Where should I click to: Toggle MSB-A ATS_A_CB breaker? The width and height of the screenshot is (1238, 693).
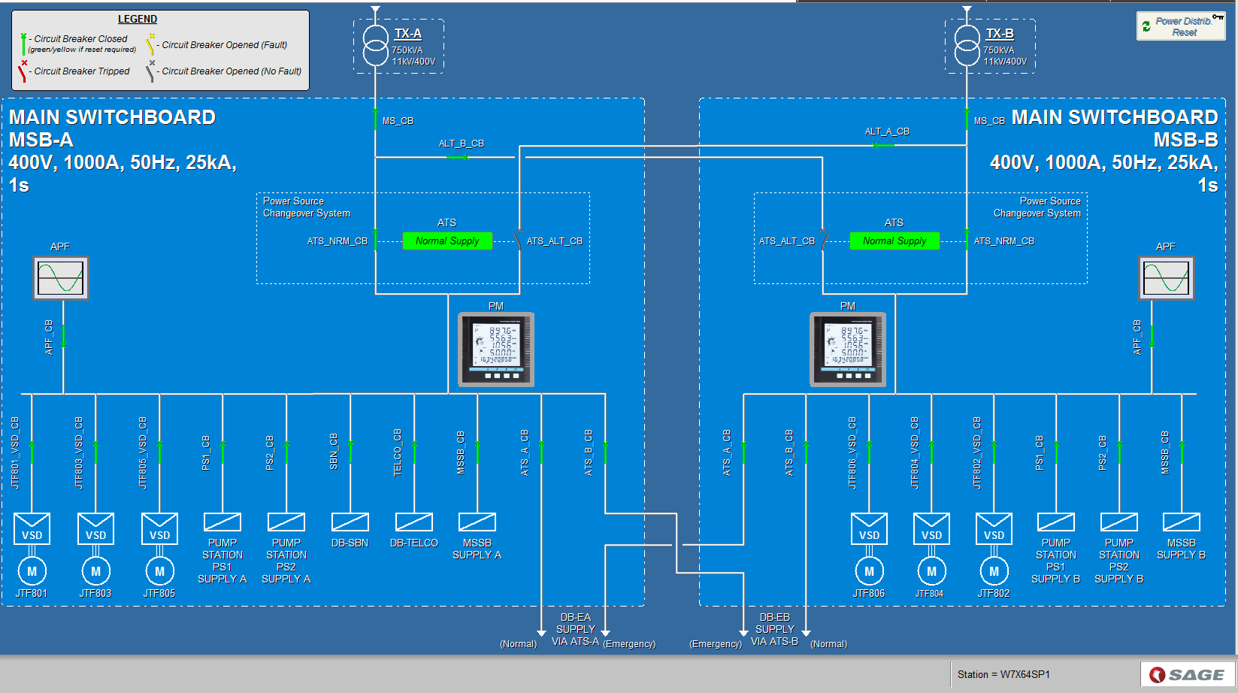(541, 452)
